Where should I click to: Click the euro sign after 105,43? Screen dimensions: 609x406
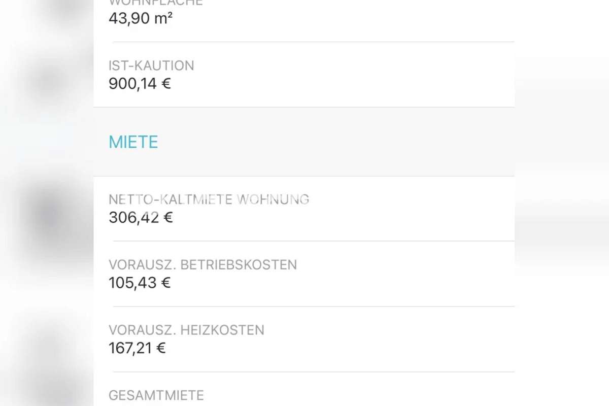[x=166, y=283]
